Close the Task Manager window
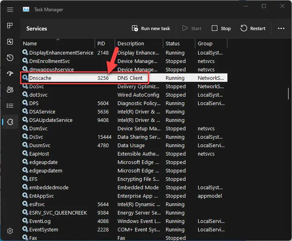The height and width of the screenshot is (241, 292). (282, 6)
